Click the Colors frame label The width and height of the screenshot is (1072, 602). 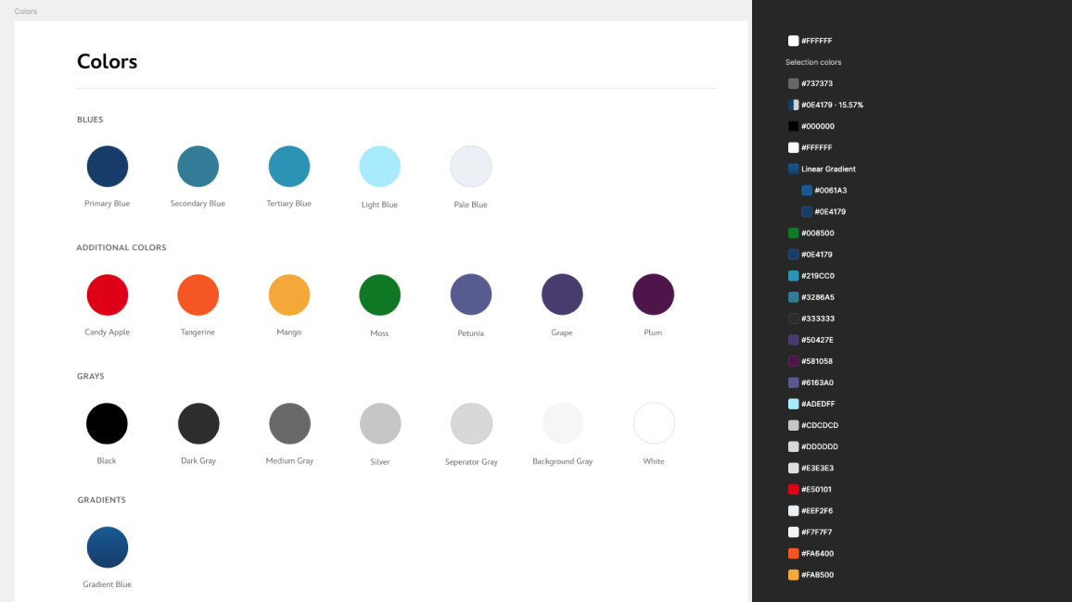tap(26, 11)
